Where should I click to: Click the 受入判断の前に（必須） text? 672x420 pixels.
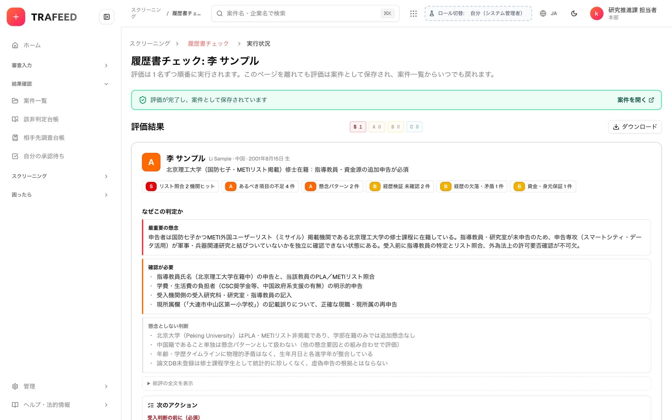(x=174, y=417)
